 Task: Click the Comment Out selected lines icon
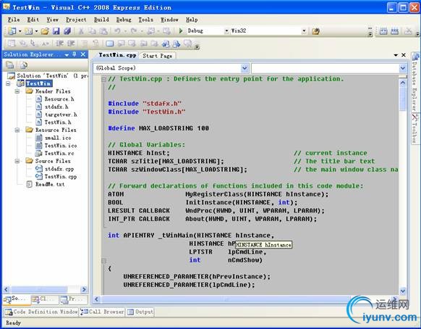(85, 43)
